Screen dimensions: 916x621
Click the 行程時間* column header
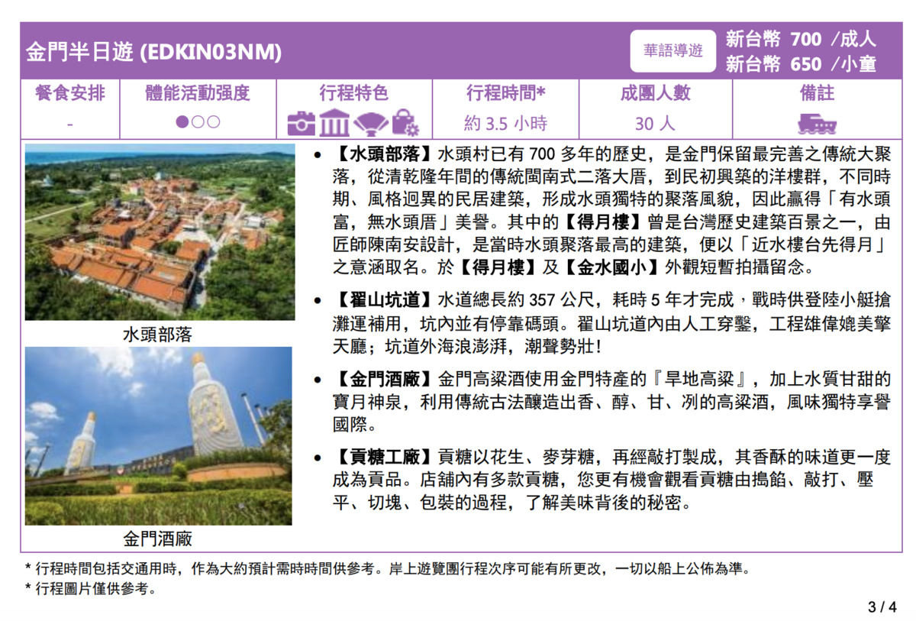pos(505,94)
